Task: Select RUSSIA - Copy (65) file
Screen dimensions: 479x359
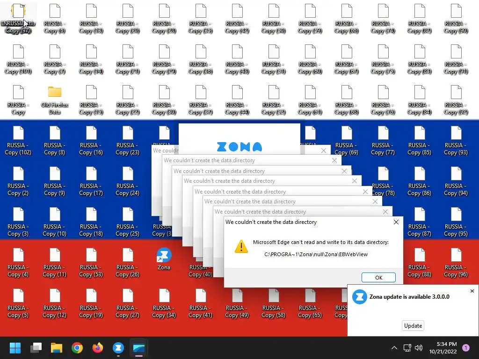Action: [310, 303]
